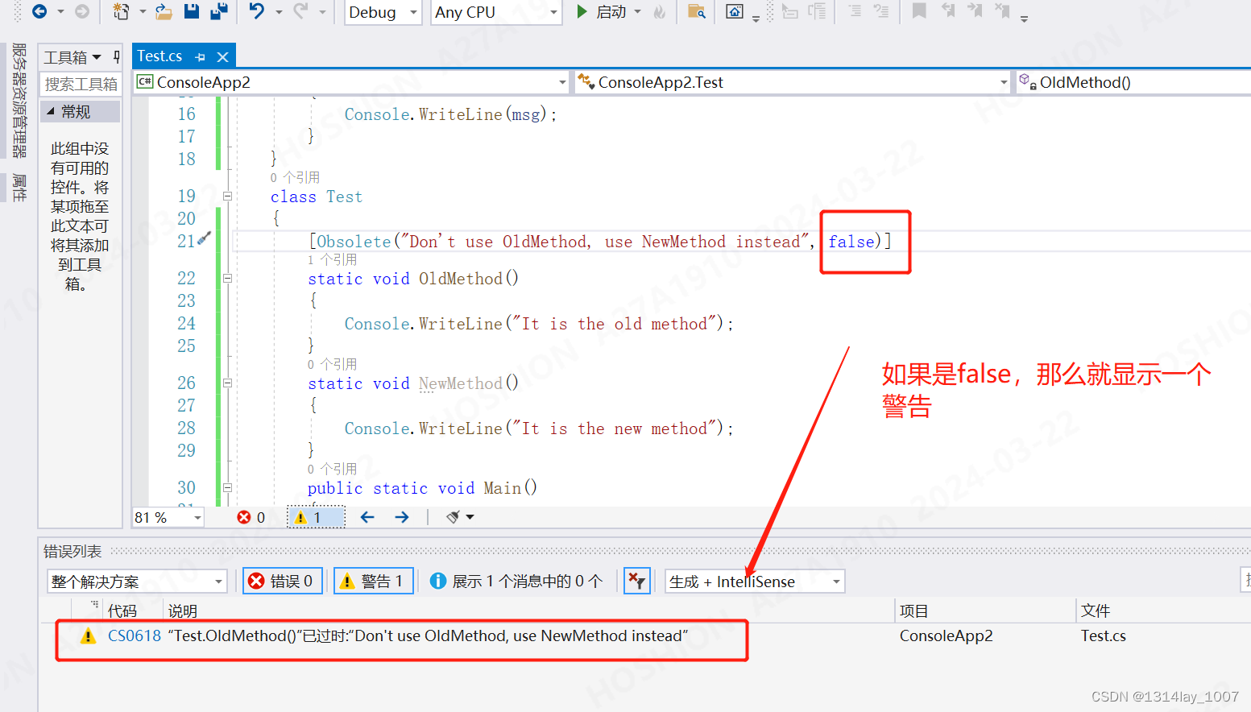The width and height of the screenshot is (1251, 712).
Task: Collapse the class Test outline at line 19
Action: click(227, 196)
